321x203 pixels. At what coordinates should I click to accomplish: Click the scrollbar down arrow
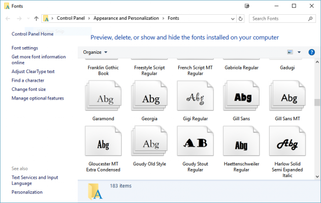tap(317, 177)
